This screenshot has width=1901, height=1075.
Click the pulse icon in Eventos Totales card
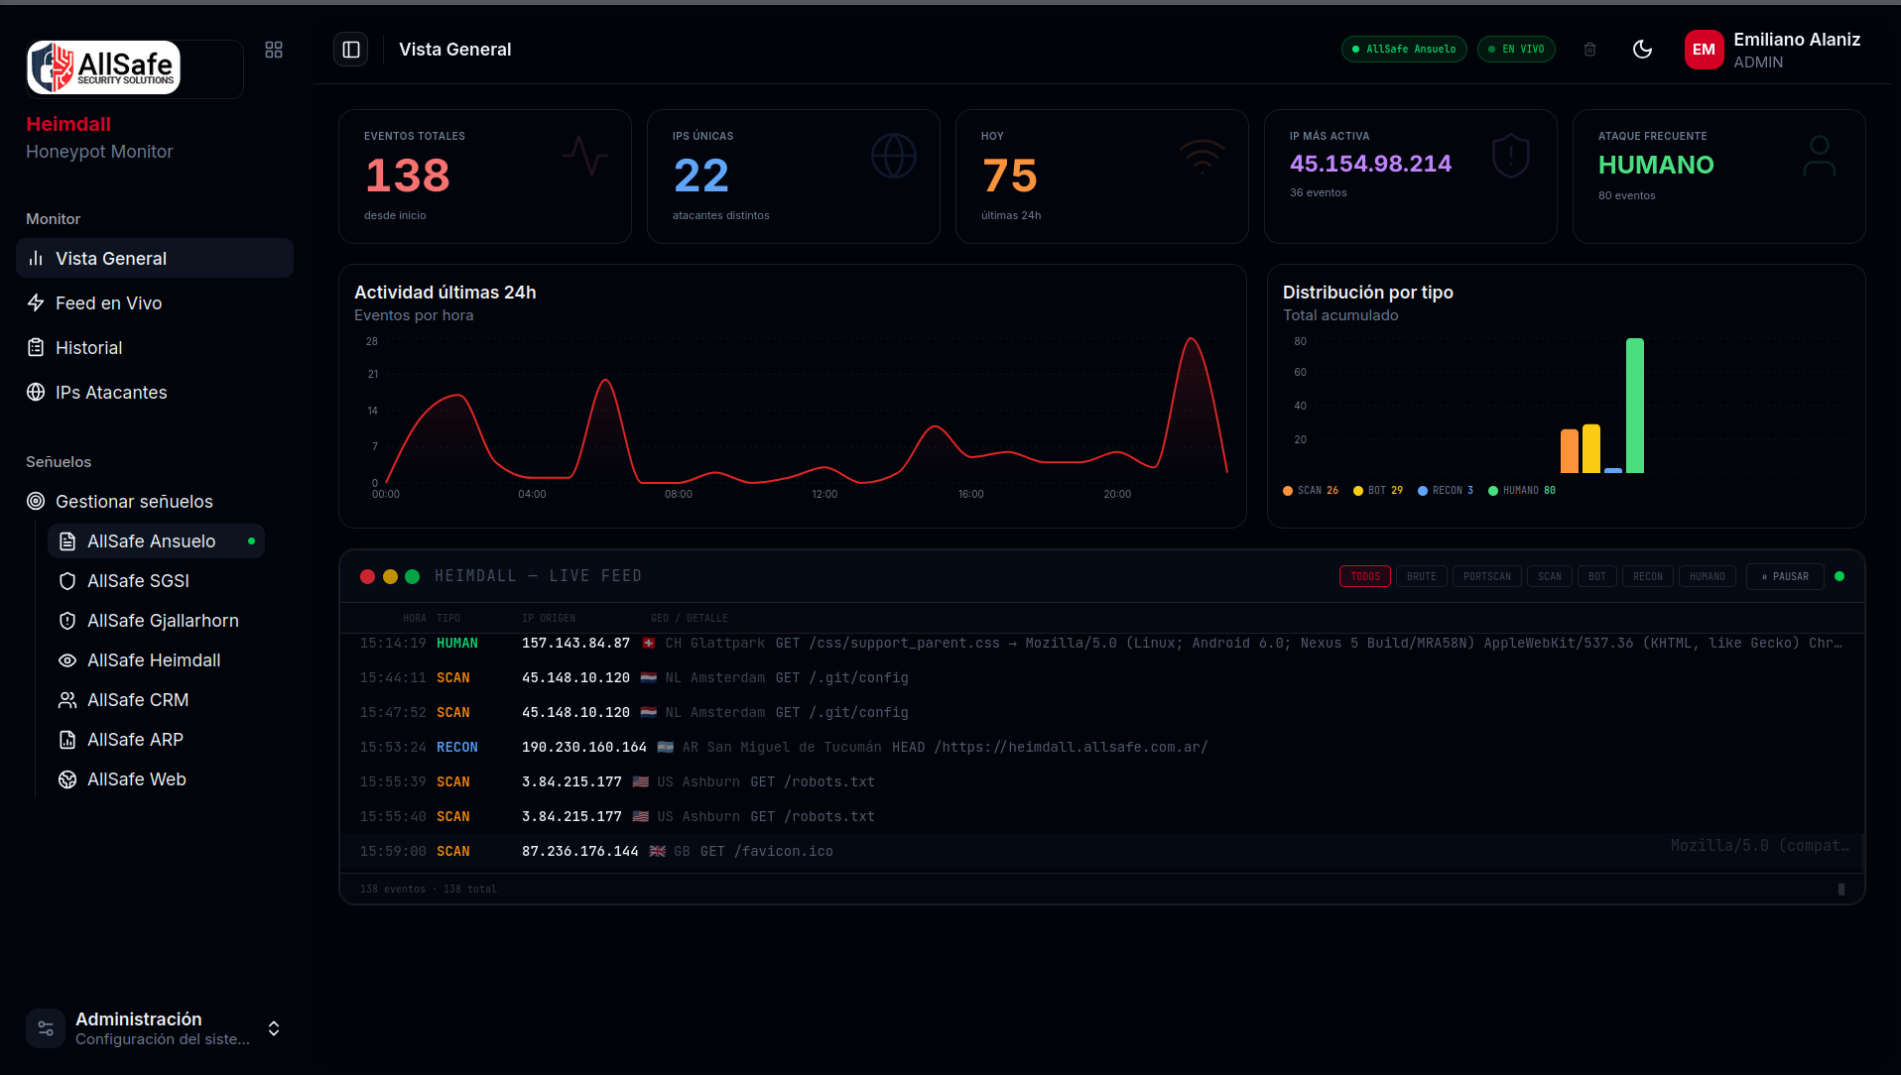(585, 156)
